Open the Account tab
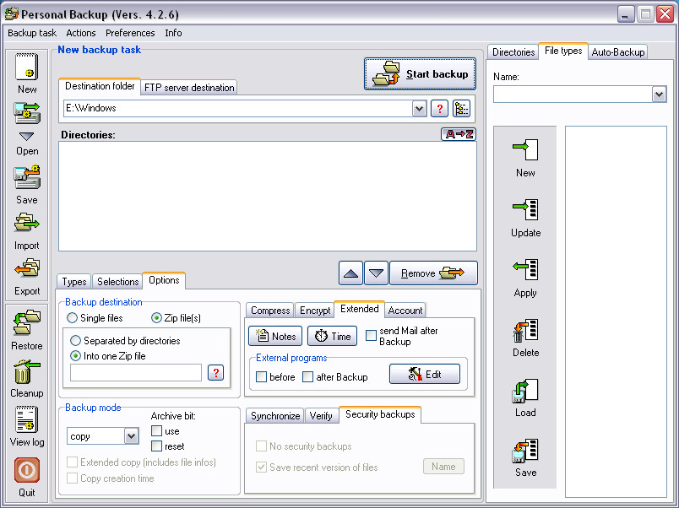The image size is (679, 508). pyautogui.click(x=405, y=311)
